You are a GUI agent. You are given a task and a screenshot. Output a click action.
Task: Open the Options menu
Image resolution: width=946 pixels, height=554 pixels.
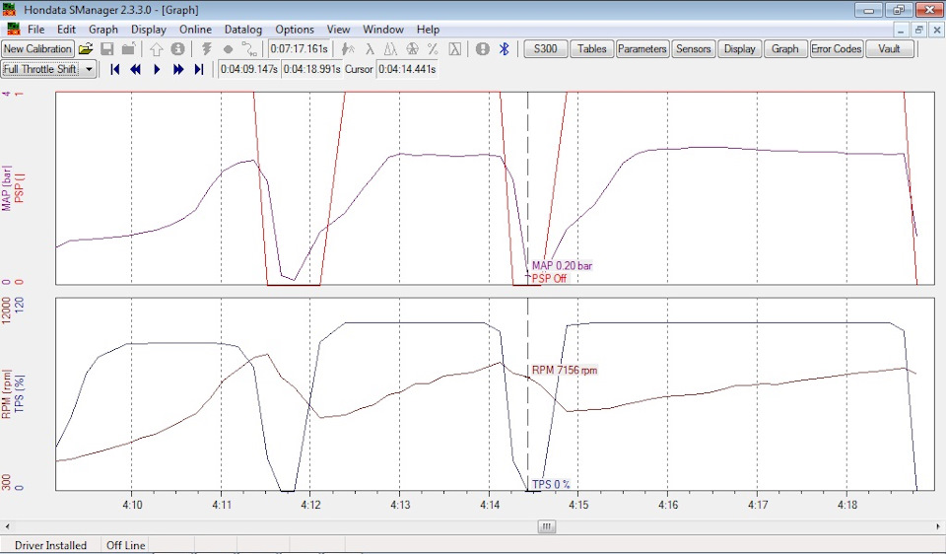[x=295, y=29]
